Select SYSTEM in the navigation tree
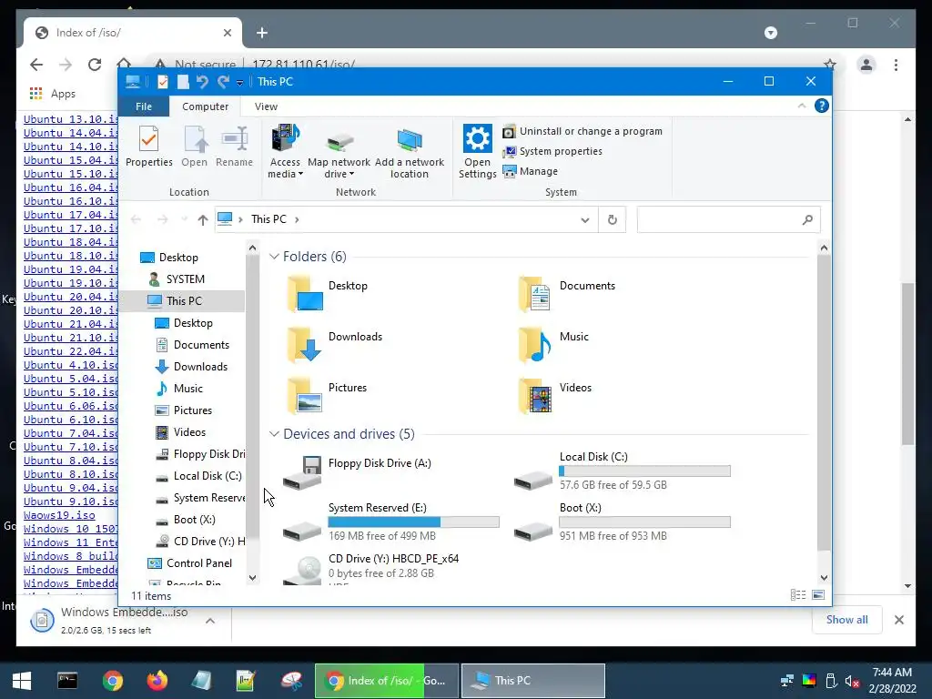 point(185,279)
